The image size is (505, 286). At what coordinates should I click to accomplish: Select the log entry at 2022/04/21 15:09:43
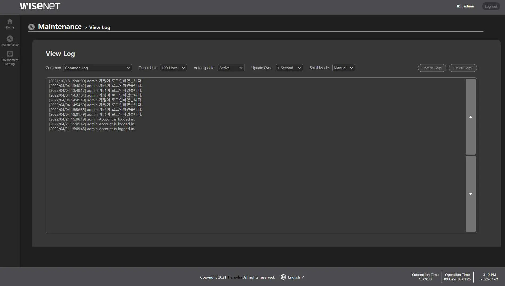click(x=92, y=129)
